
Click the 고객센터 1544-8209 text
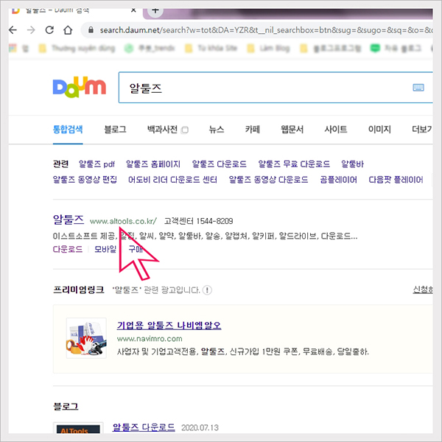[x=198, y=221]
